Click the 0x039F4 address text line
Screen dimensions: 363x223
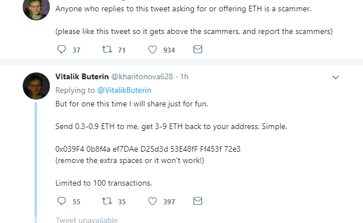tap(148, 149)
